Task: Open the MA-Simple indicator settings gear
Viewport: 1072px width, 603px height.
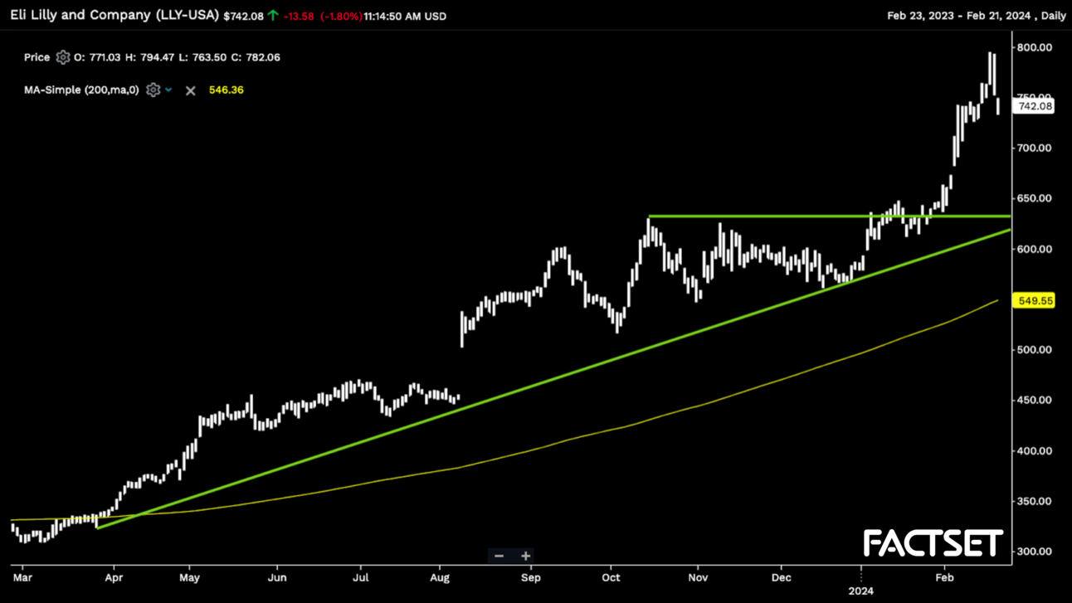Action: pyautogui.click(x=153, y=90)
